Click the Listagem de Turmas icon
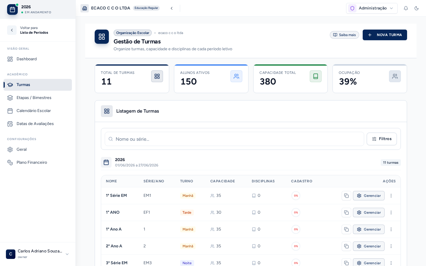Screen dimensions: 426x266 tap(107, 111)
